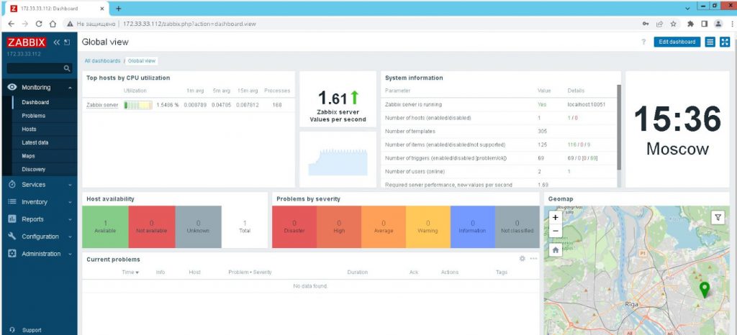The width and height of the screenshot is (737, 335).
Task: Click the kiosk mode fullscreen icon
Action: pos(725,42)
